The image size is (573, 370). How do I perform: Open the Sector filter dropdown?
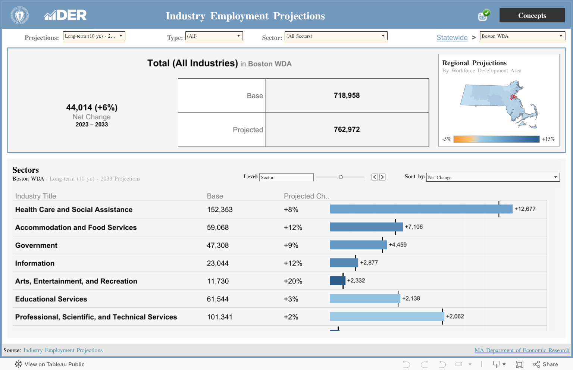click(336, 36)
